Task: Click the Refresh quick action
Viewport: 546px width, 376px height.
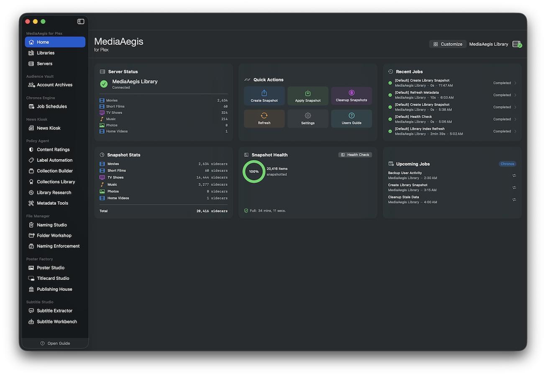Action: [264, 119]
